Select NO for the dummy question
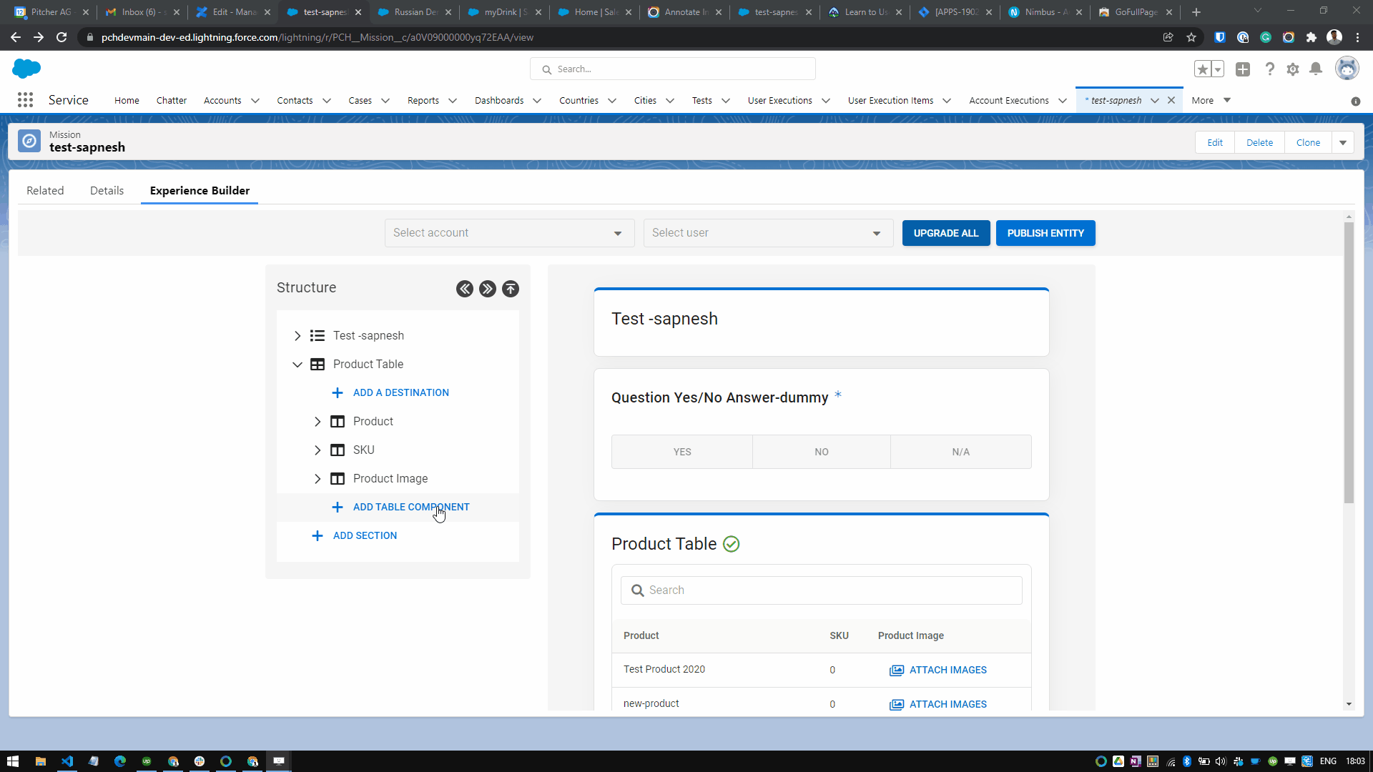 click(x=821, y=452)
